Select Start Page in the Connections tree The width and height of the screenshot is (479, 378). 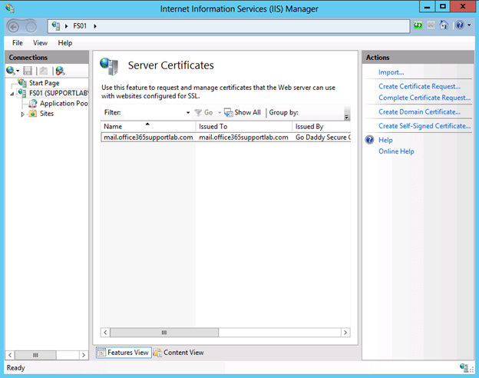tap(44, 83)
